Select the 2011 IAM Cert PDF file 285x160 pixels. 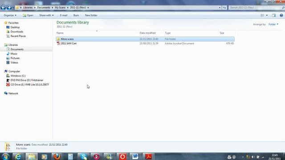145,44
